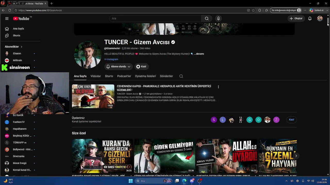Screen dimensions: 330x185
Task: Open the Sohbet et Copilot button
Action: pos(316,10)
